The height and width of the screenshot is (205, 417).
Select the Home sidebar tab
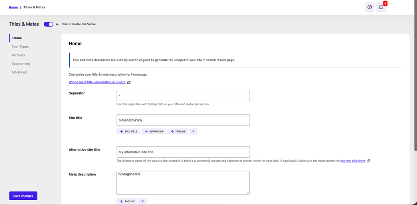click(17, 38)
